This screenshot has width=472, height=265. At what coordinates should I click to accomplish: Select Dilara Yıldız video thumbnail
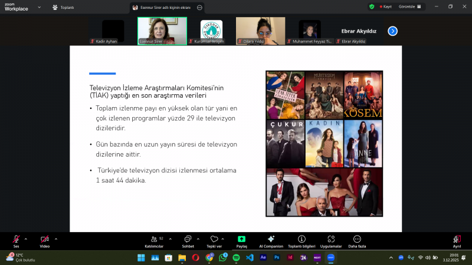click(x=260, y=31)
